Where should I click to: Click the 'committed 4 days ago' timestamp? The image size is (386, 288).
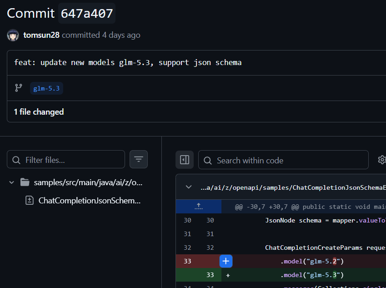point(101,35)
